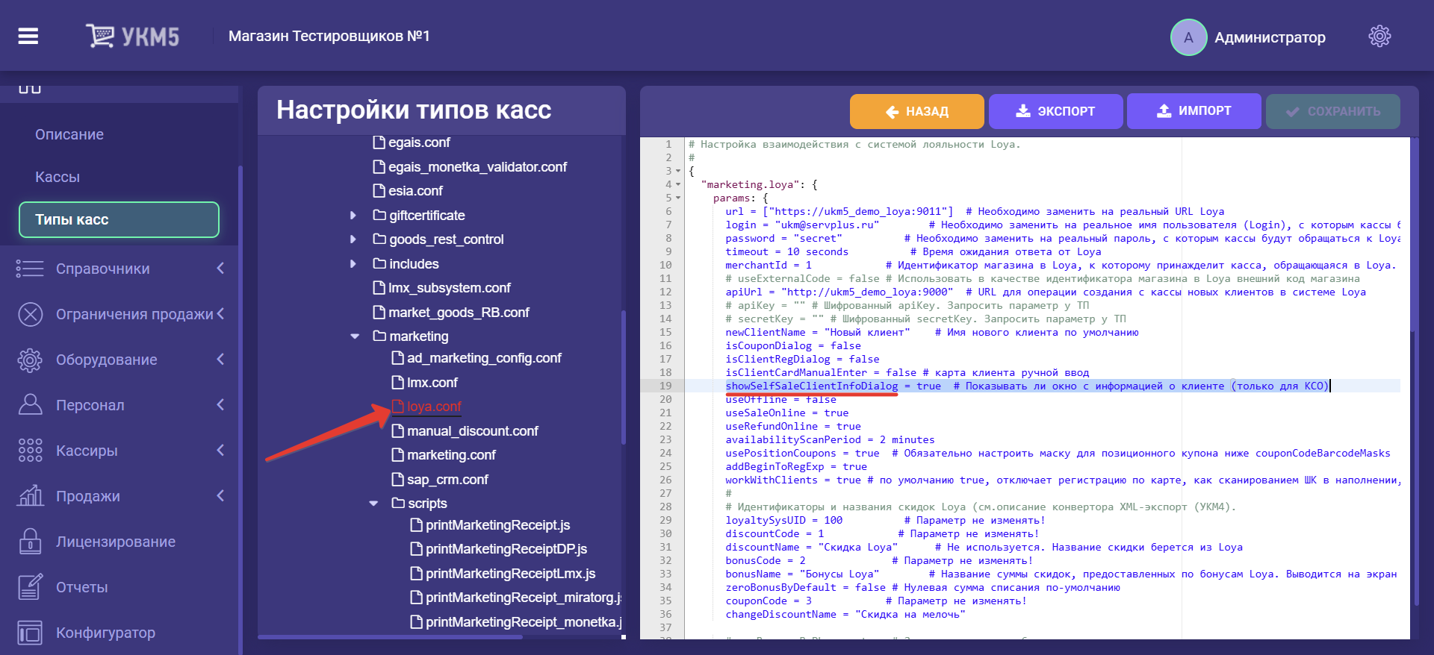Click the Отчеты report icon
The height and width of the screenshot is (655, 1434).
[x=30, y=587]
